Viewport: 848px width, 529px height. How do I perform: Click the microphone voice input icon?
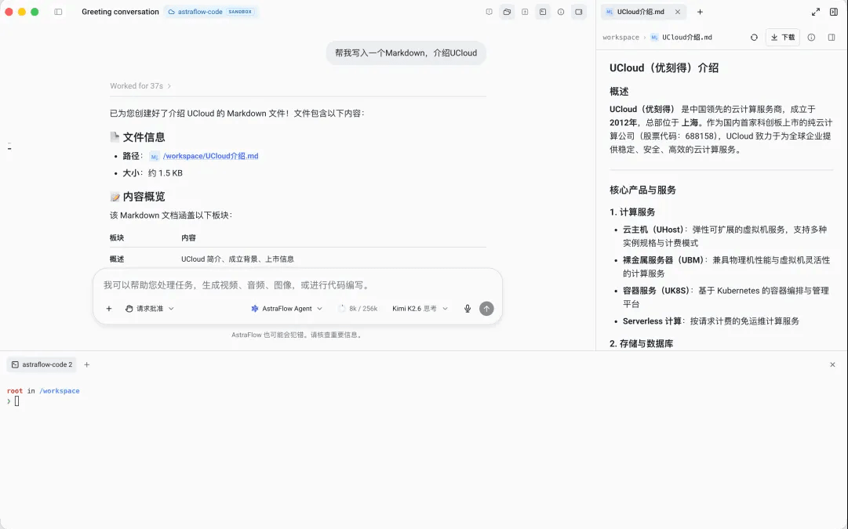tap(468, 309)
